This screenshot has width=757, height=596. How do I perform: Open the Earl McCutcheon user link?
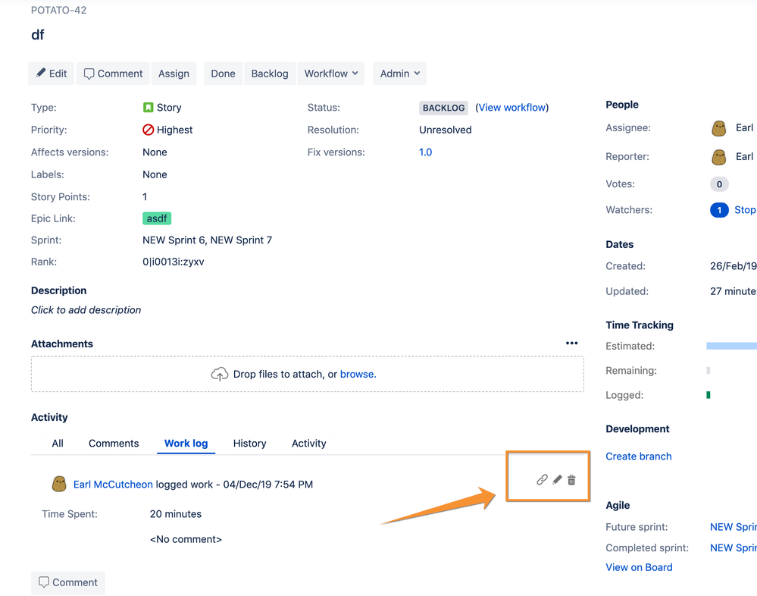tap(113, 484)
